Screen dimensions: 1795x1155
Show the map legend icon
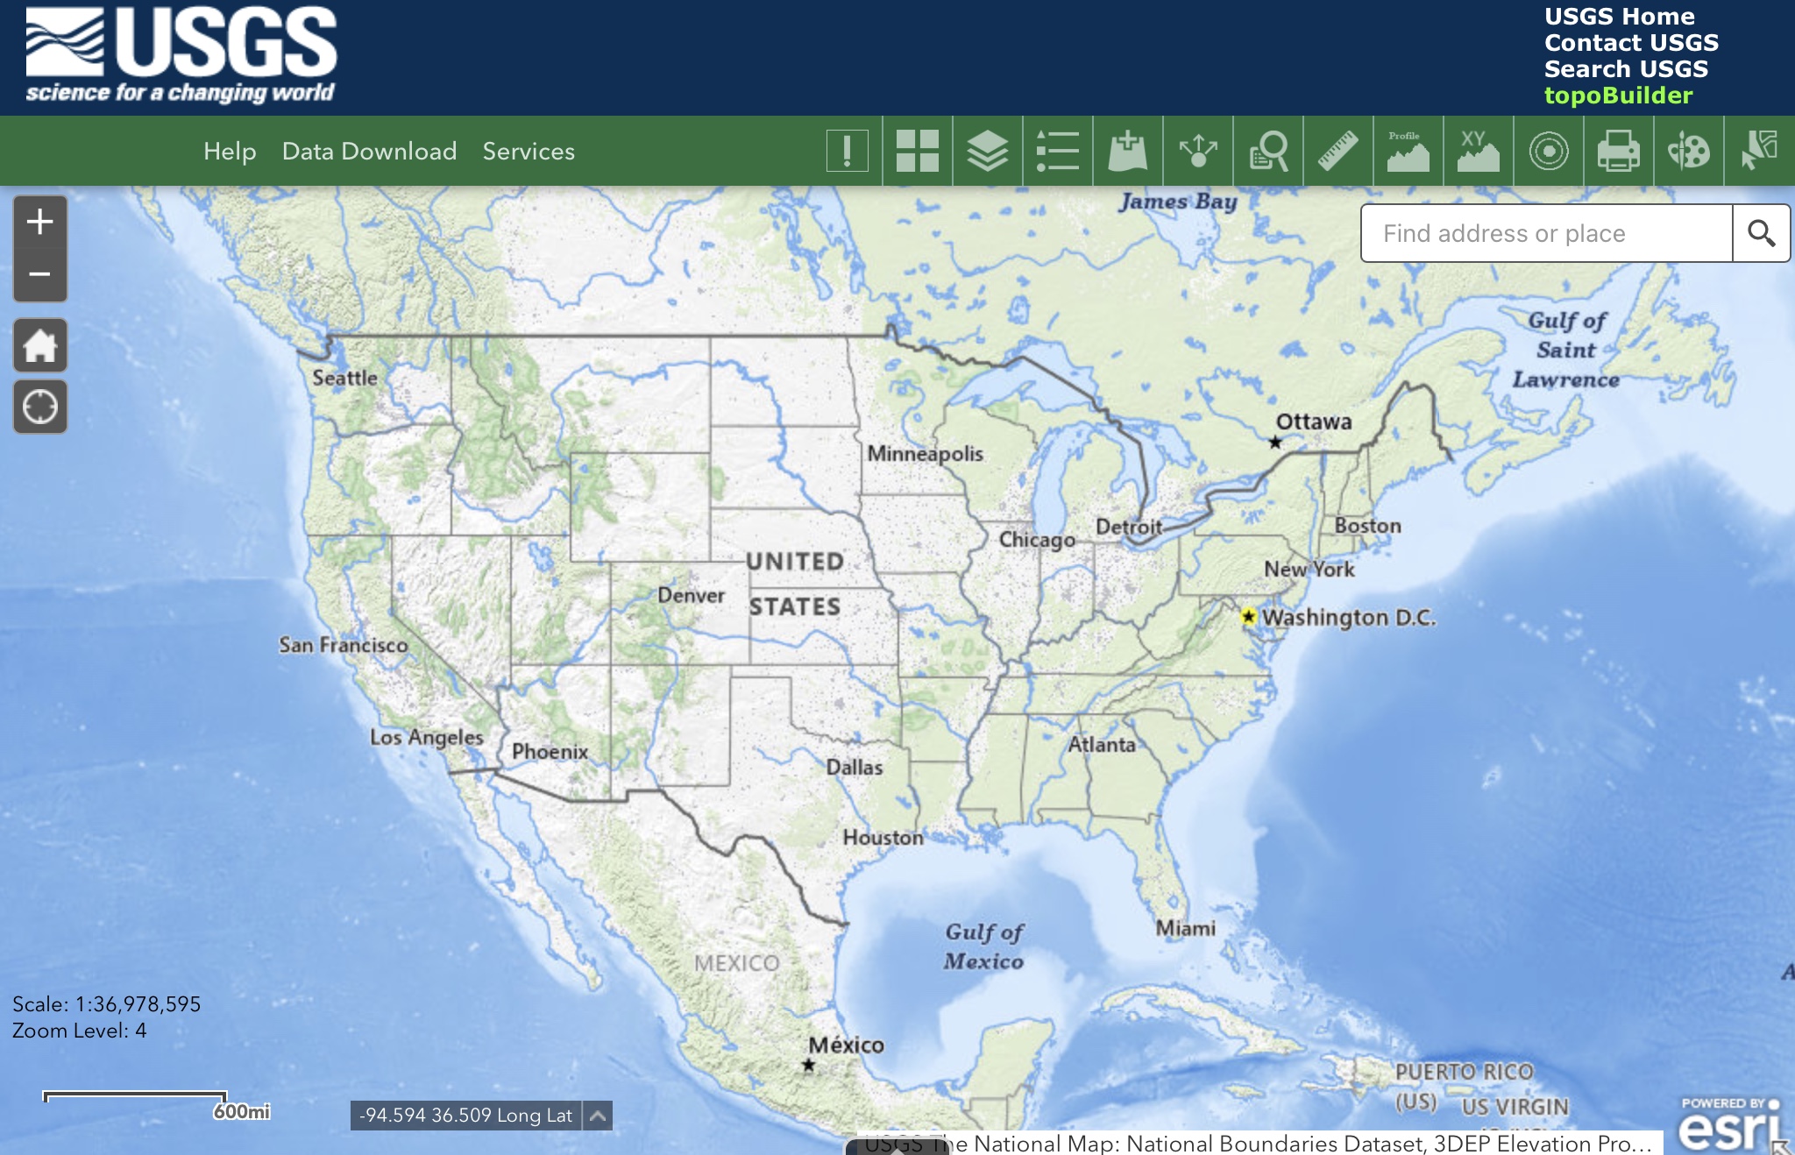tap(1057, 151)
